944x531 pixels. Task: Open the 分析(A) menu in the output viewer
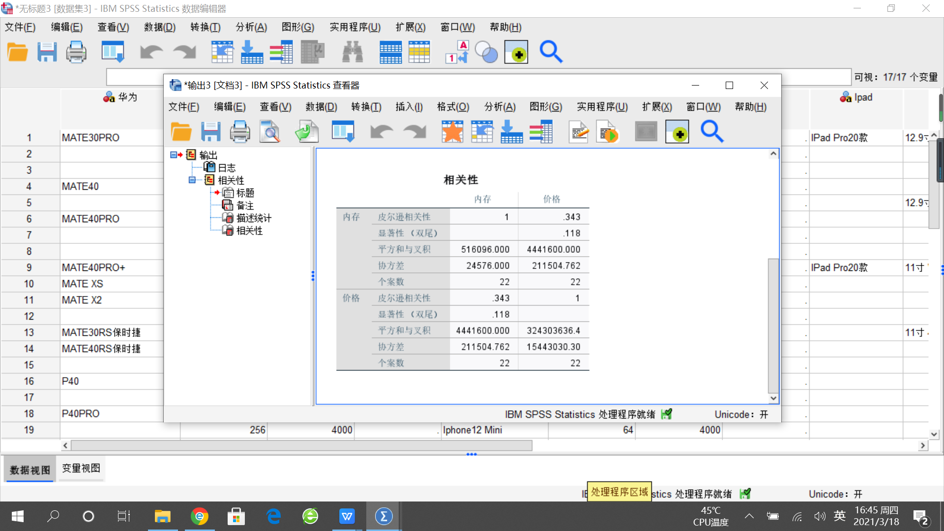tap(500, 107)
